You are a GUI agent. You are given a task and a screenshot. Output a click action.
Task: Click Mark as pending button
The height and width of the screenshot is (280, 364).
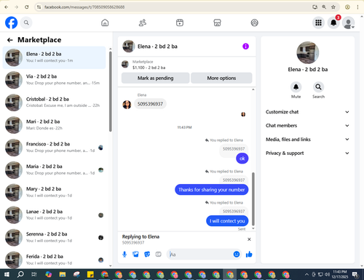155,78
